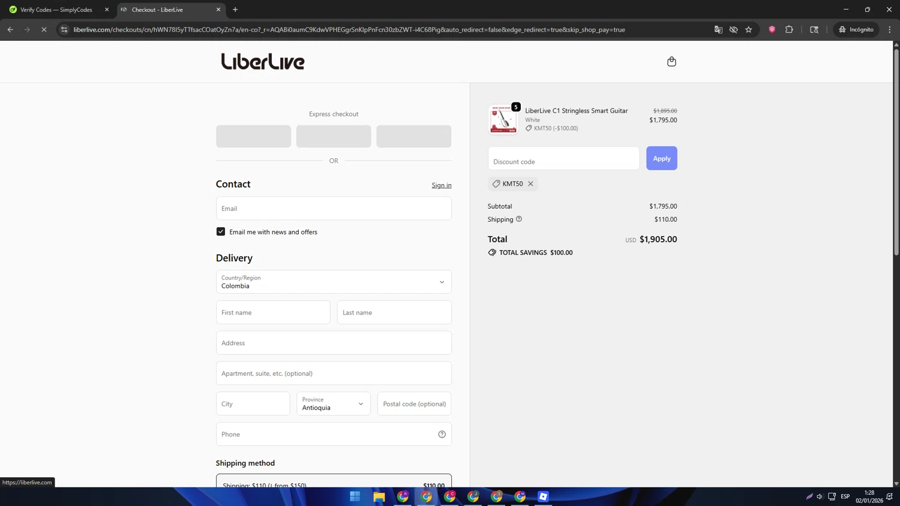Expand the Province Antioquia dropdown
Viewport: 900px width, 506px height.
(334, 403)
